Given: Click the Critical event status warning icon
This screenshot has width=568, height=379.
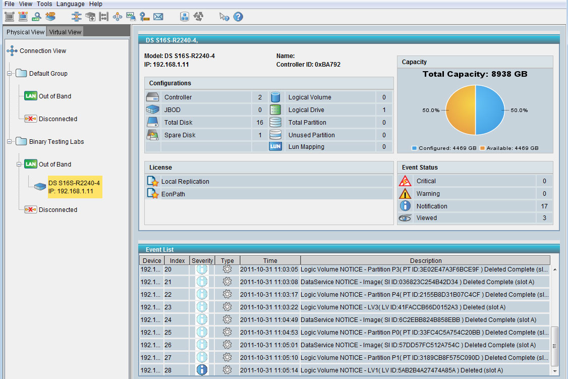Looking at the screenshot, I should click(x=405, y=181).
